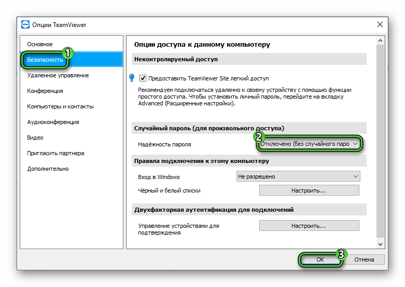Open the Надёжность пароля dropdown
The width and height of the screenshot is (405, 287).
pos(309,144)
